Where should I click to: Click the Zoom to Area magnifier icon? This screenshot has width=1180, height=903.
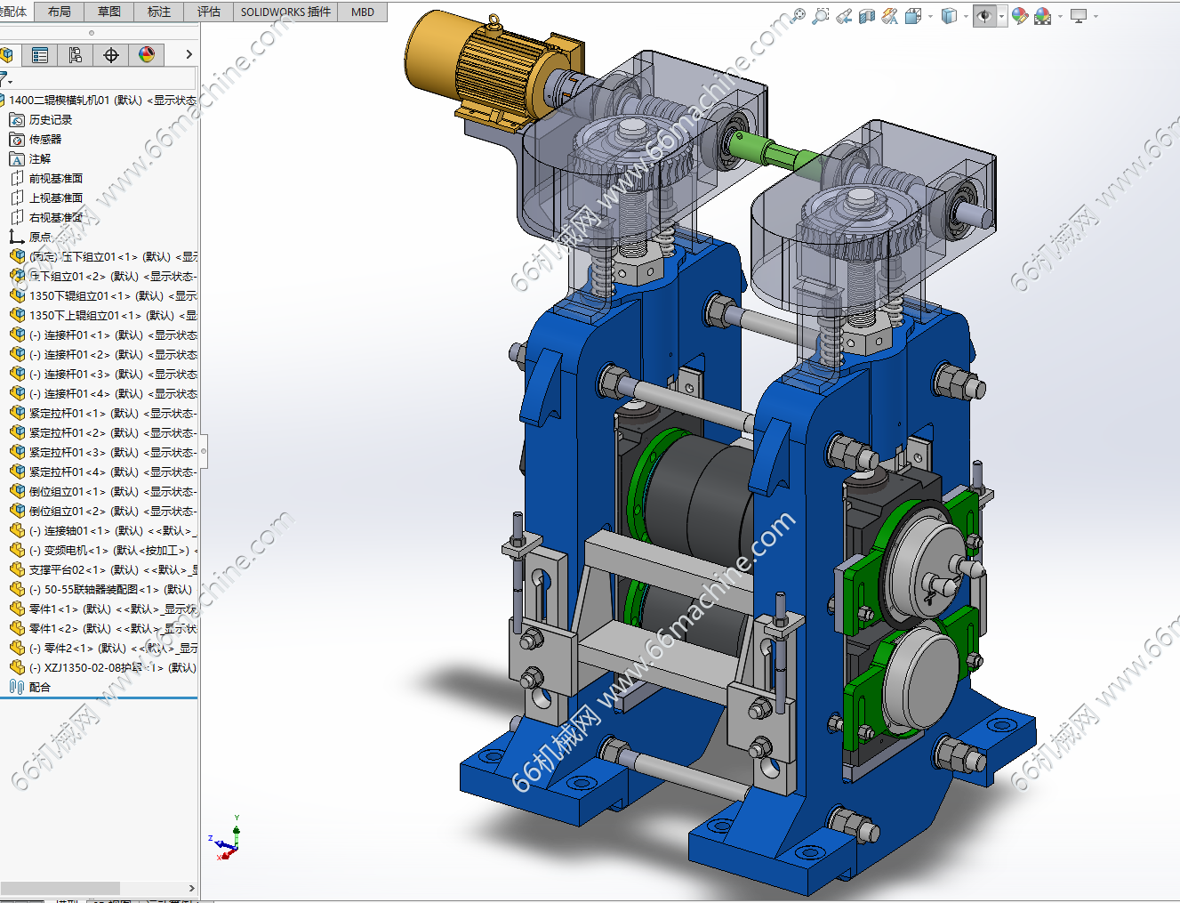tap(821, 16)
